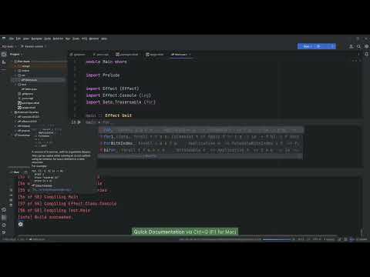
Task: Switch to the spago.dhall editor tab
Action: (x=154, y=55)
